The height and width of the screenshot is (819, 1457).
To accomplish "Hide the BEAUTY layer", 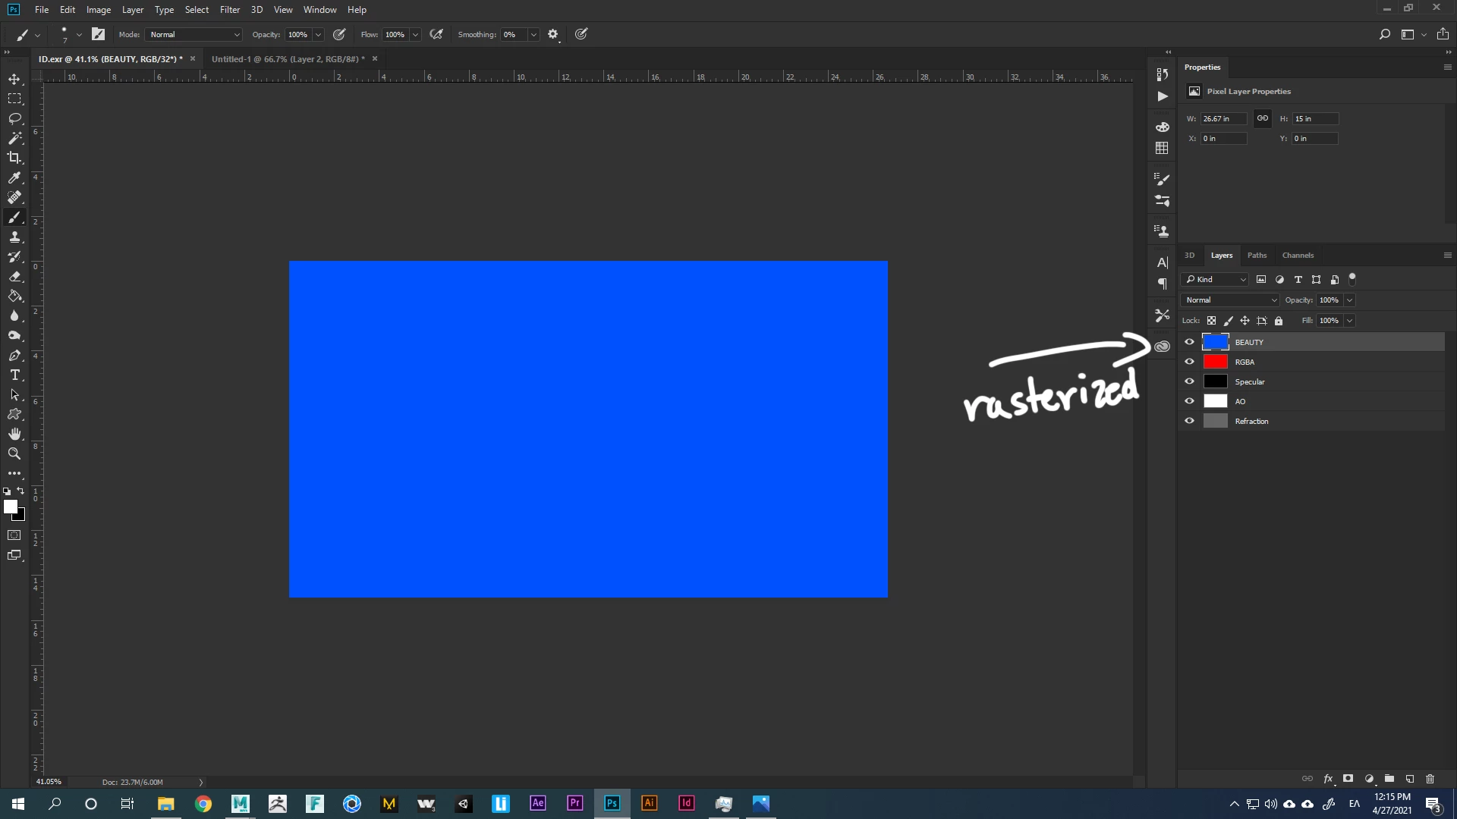I will (1189, 342).
